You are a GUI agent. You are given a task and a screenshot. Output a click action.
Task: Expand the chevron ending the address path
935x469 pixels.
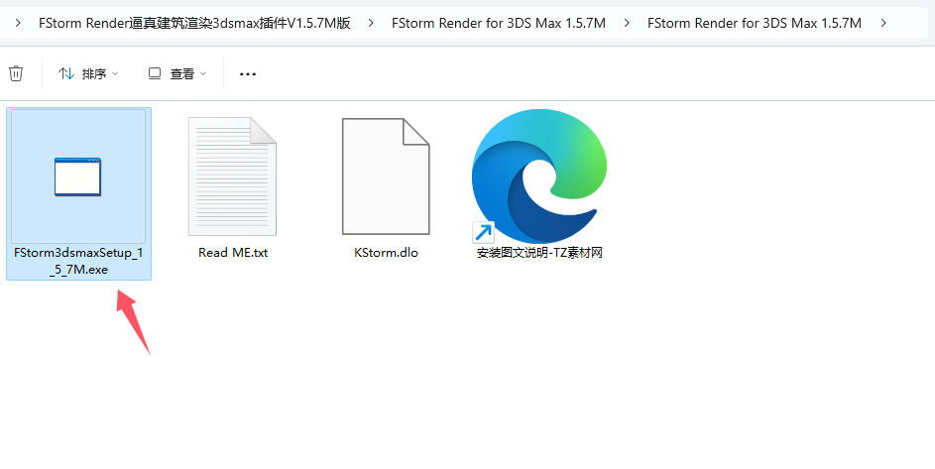coord(883,23)
